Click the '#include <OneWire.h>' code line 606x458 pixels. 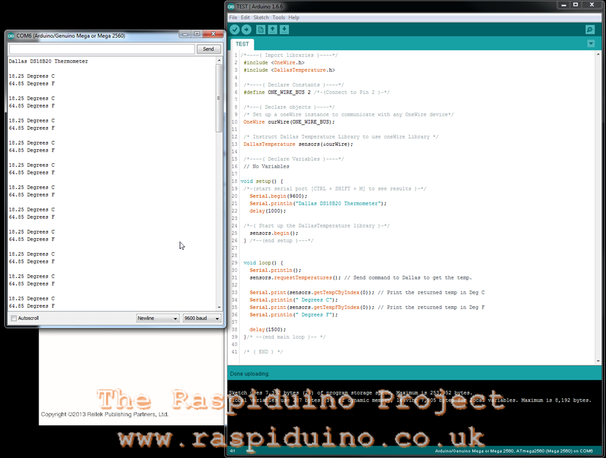274,63
